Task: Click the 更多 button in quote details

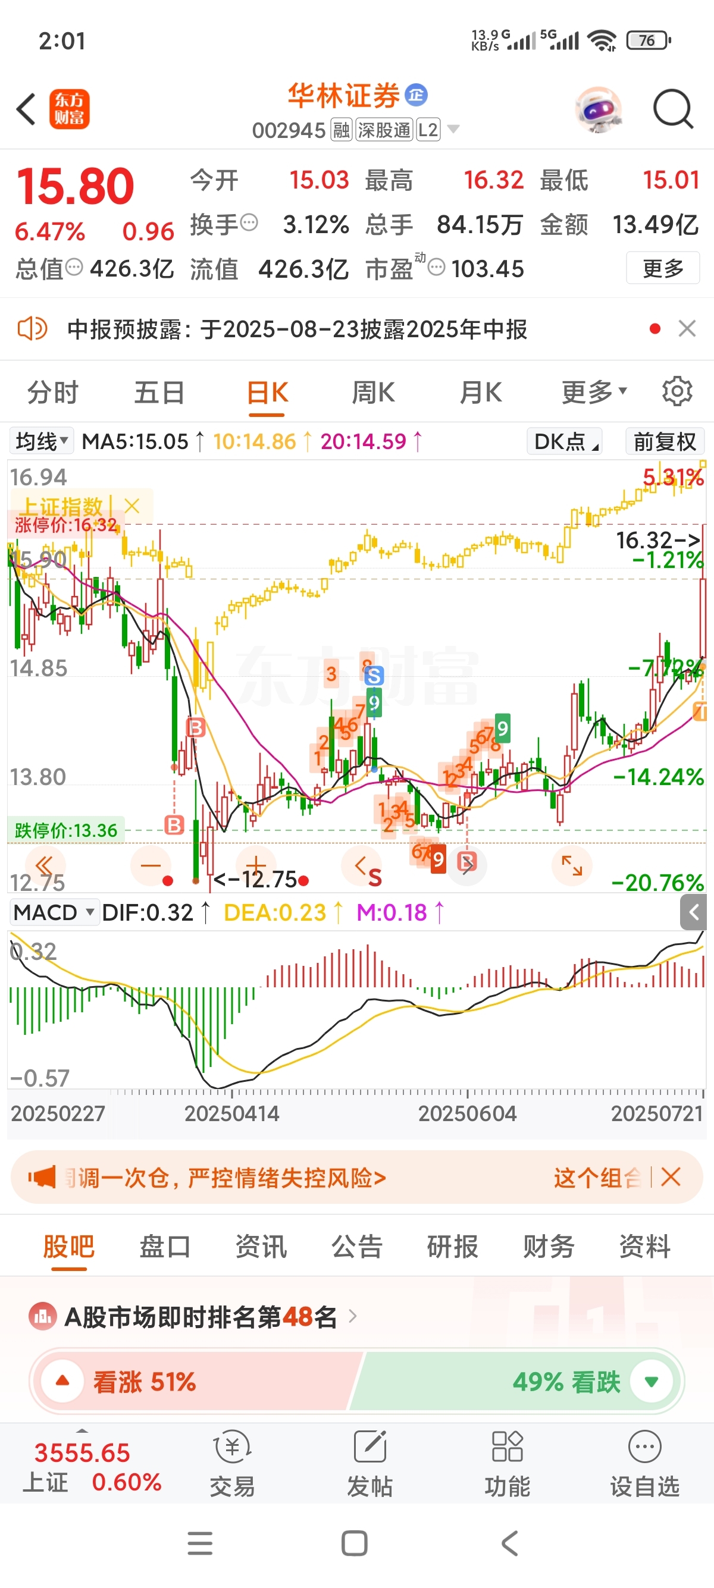Action: pyautogui.click(x=663, y=268)
